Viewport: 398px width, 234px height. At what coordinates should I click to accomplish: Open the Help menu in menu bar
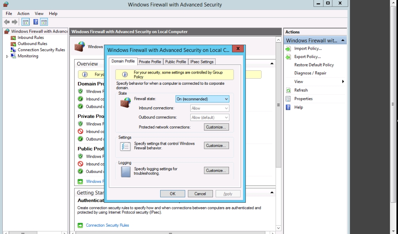53,13
